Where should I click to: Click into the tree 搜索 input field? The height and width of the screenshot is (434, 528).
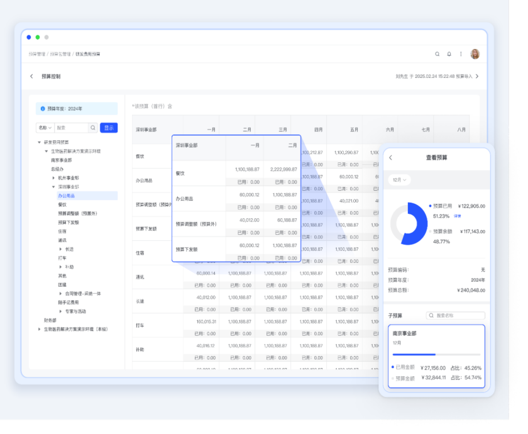pos(72,128)
